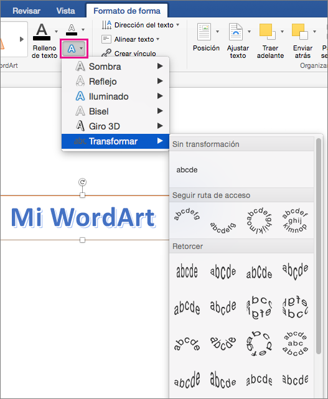Click the Retorcer section header

coord(241,246)
